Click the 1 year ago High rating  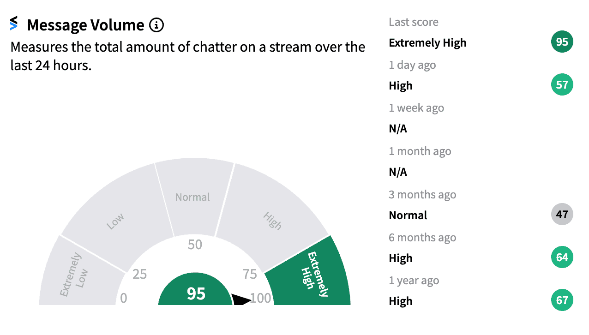pyautogui.click(x=401, y=301)
